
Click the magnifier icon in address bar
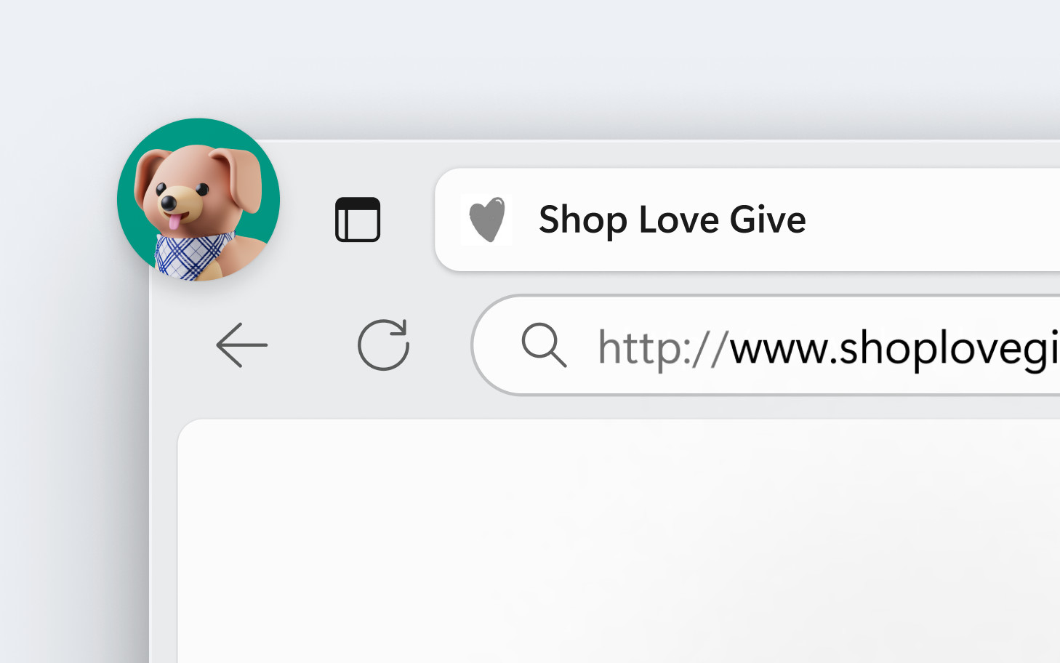pos(544,345)
